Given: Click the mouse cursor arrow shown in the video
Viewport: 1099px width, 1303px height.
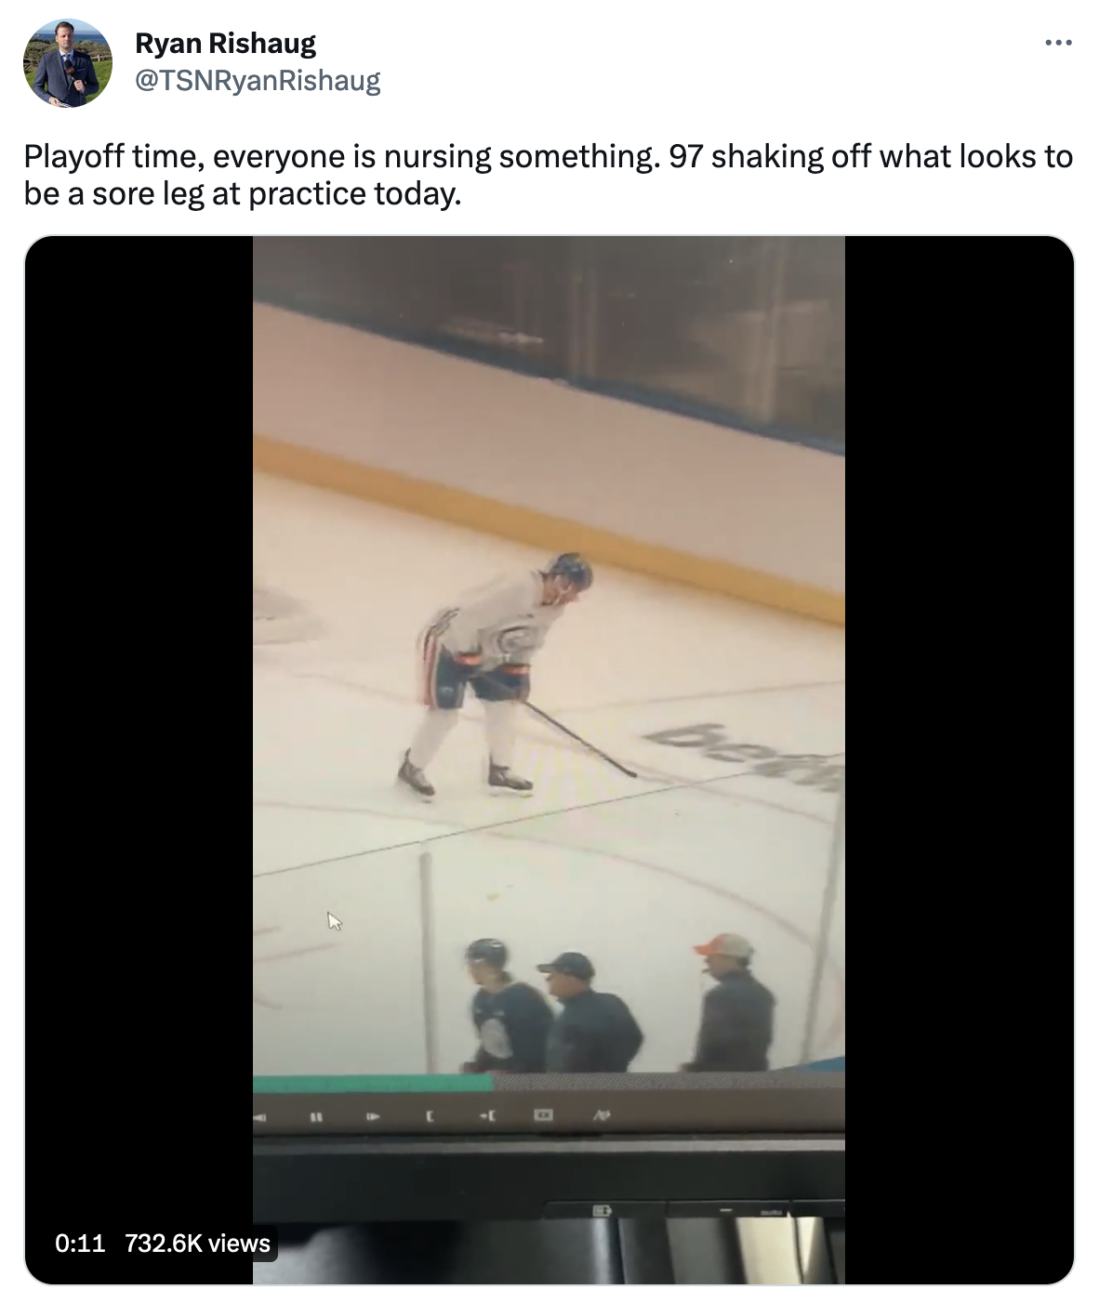Looking at the screenshot, I should 334,920.
